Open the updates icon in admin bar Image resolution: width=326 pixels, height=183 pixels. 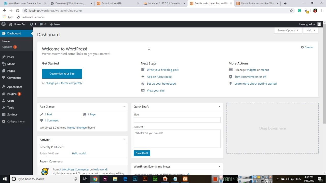tap(32, 24)
